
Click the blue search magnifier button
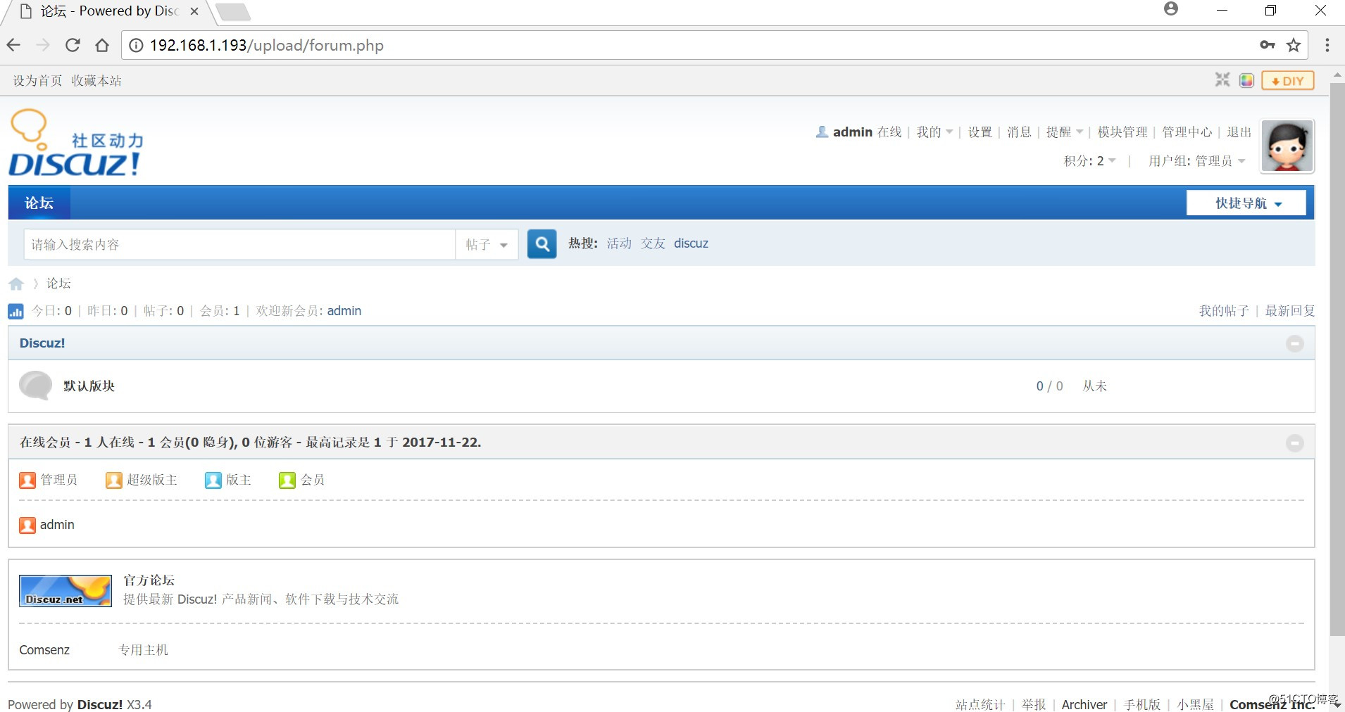pos(542,244)
